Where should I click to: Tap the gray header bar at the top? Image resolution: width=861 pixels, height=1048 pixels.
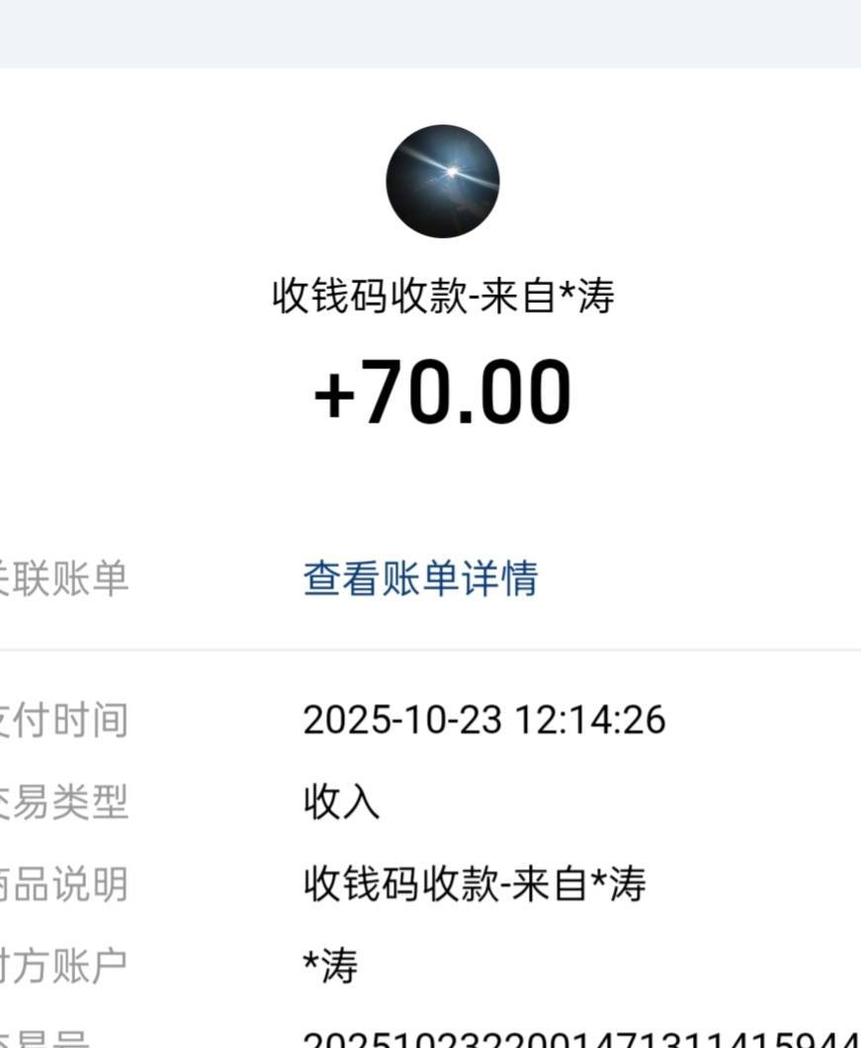tap(430, 34)
